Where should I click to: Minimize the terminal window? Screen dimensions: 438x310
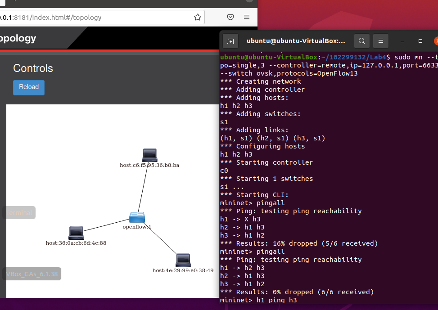pyautogui.click(x=402, y=41)
